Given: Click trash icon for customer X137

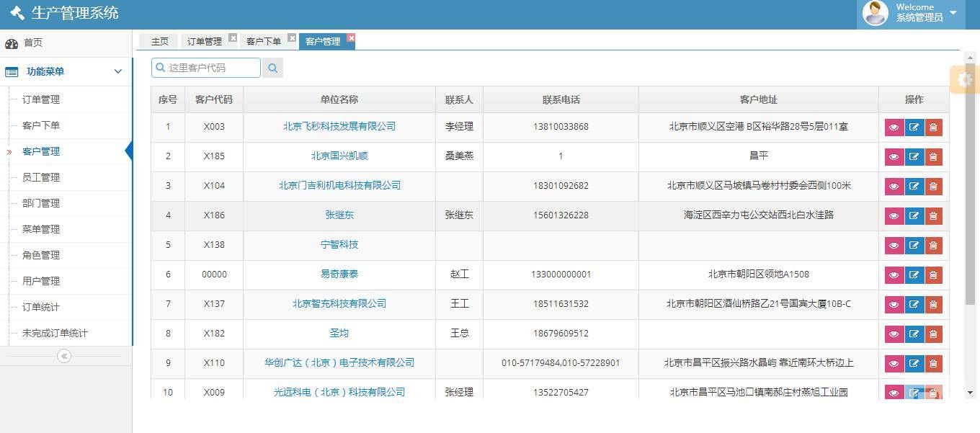Looking at the screenshot, I should coord(934,305).
